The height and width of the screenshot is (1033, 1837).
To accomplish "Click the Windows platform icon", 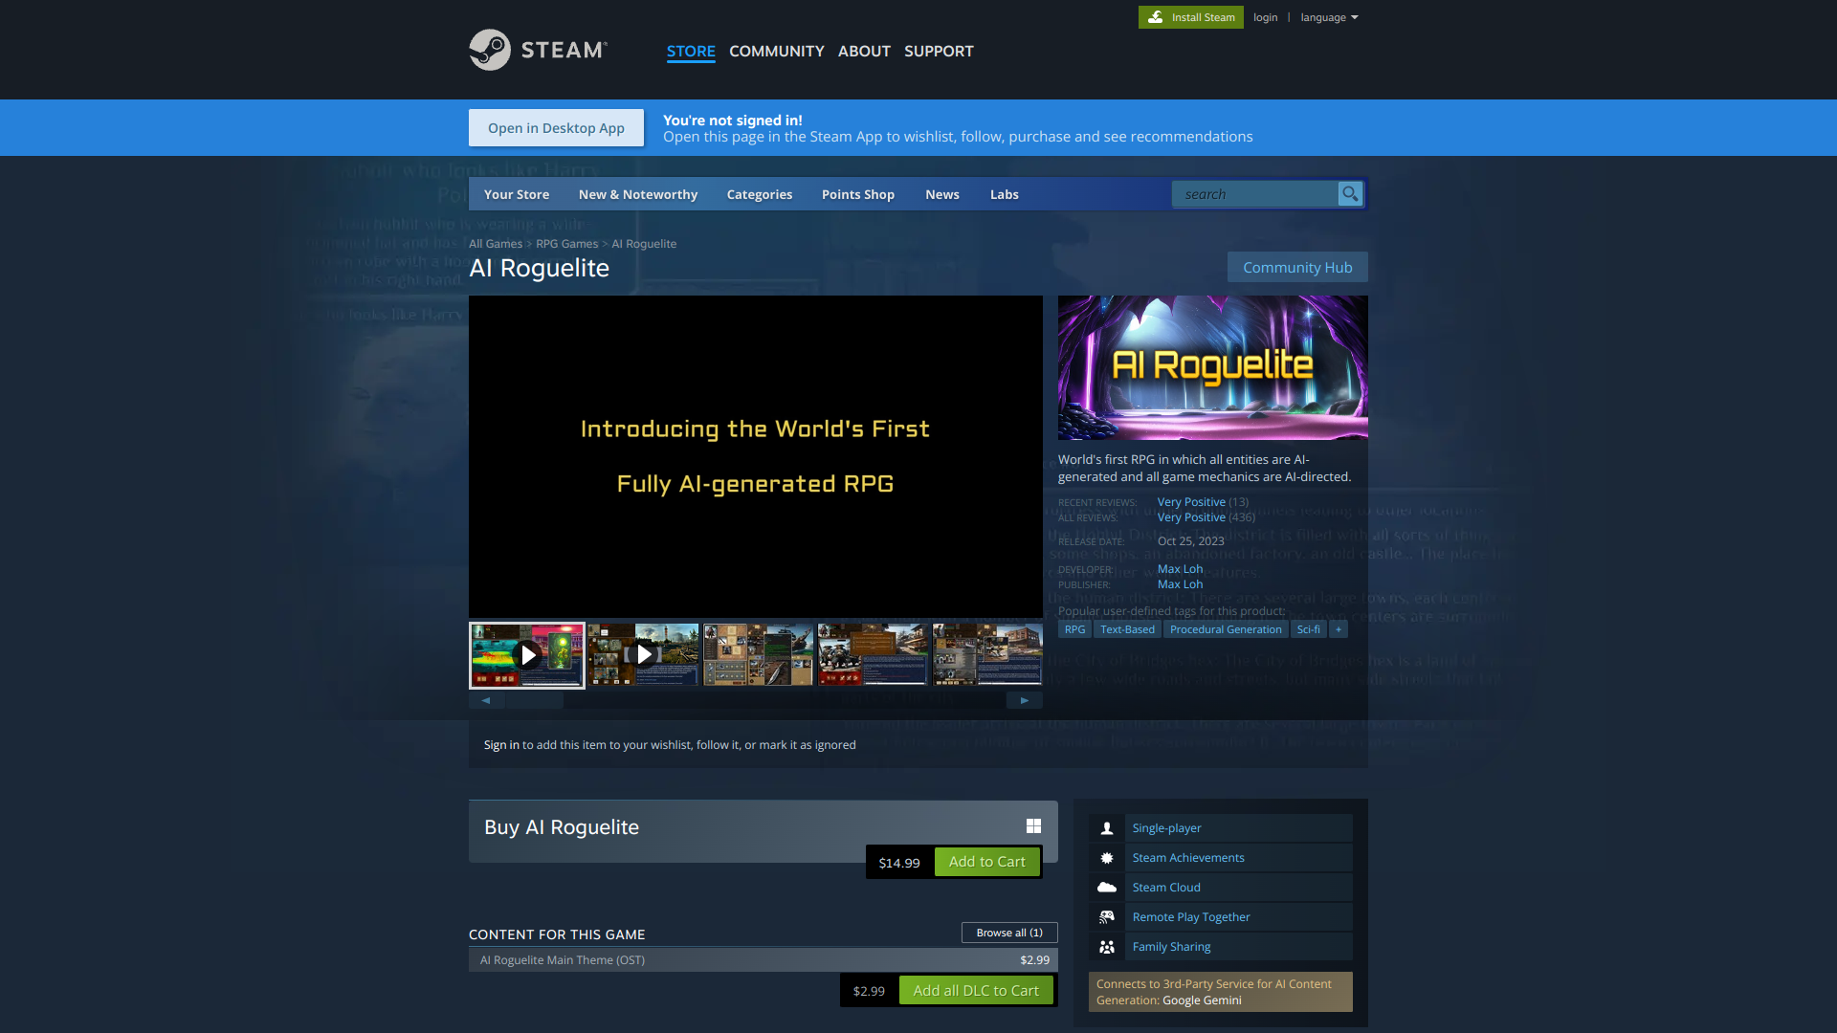I will click(x=1033, y=826).
